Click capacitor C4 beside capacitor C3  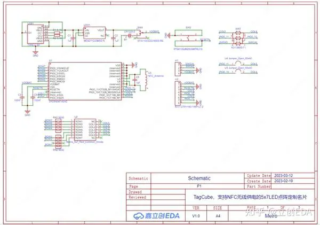(x=33, y=98)
